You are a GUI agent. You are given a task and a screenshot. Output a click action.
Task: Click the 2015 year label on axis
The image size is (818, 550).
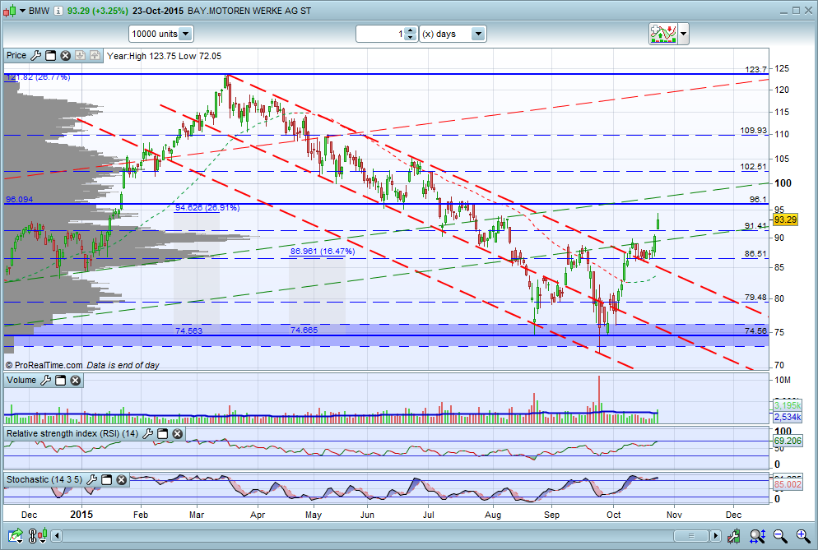pos(81,515)
